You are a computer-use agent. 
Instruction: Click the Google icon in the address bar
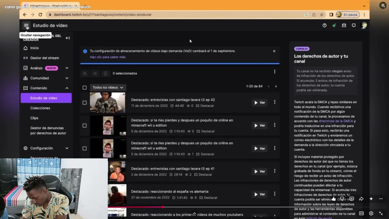pyautogui.click(x=306, y=15)
